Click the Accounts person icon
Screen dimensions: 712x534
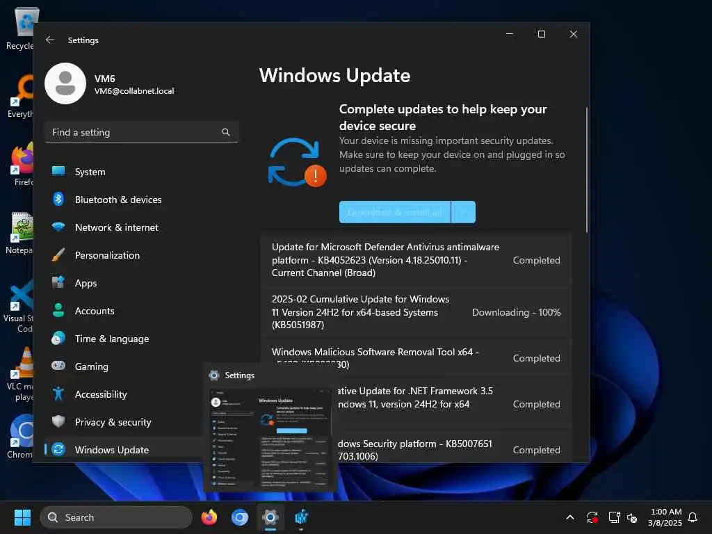(58, 310)
